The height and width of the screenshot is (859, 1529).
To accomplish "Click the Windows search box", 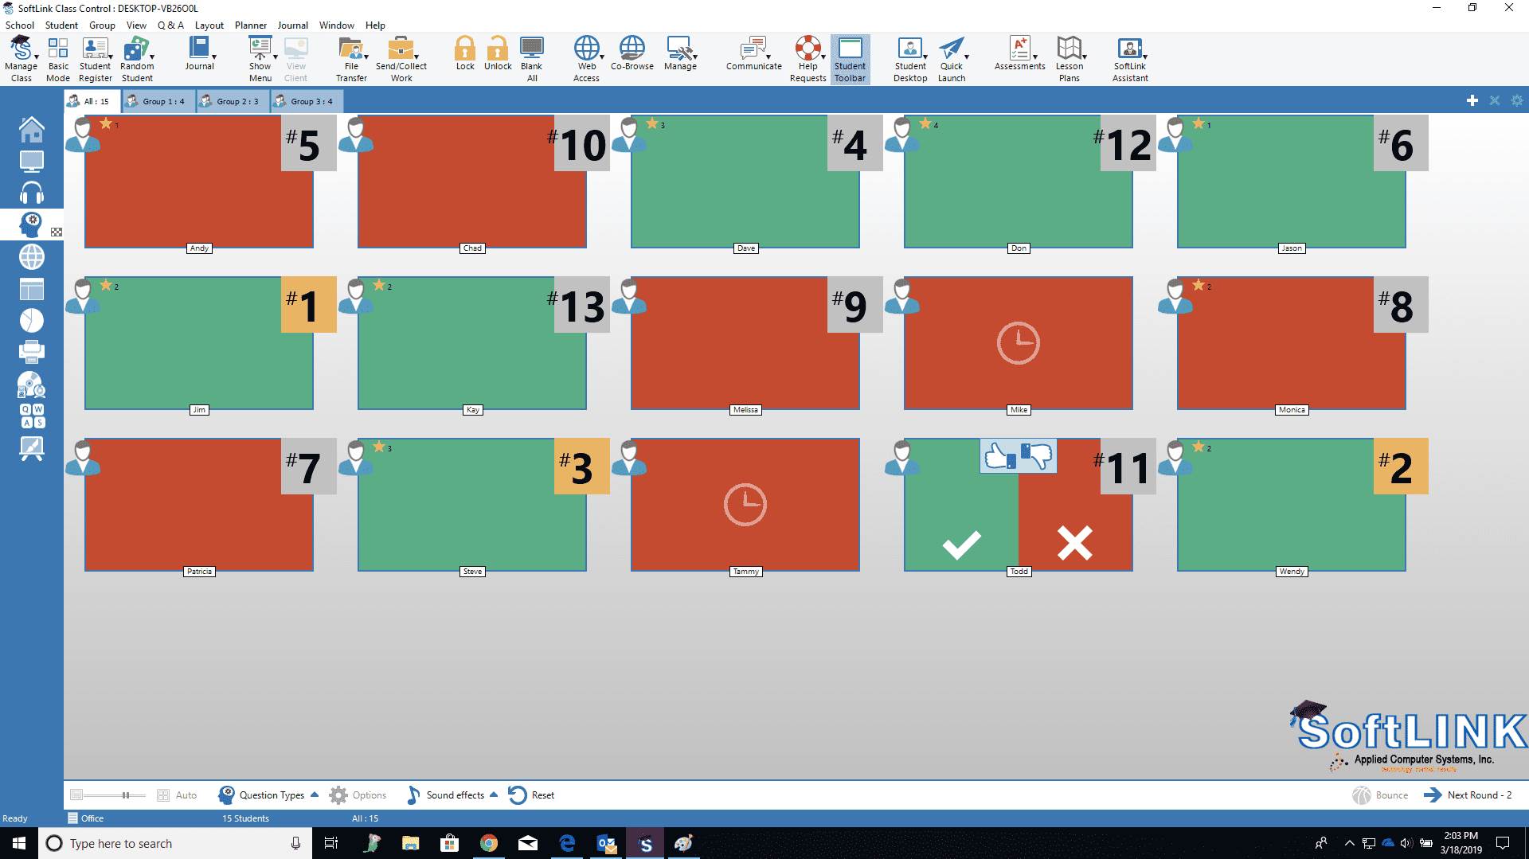I will 175,843.
